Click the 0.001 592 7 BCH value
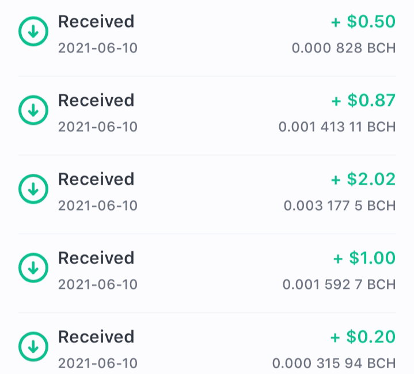The image size is (414, 374). click(339, 284)
